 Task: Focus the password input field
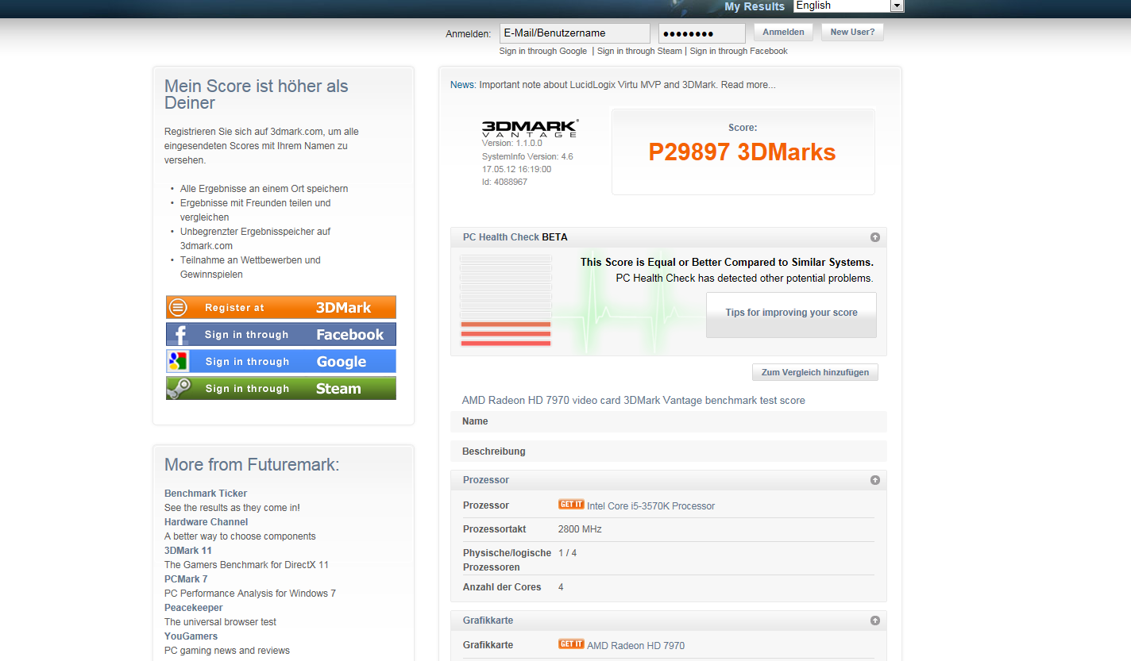(702, 33)
